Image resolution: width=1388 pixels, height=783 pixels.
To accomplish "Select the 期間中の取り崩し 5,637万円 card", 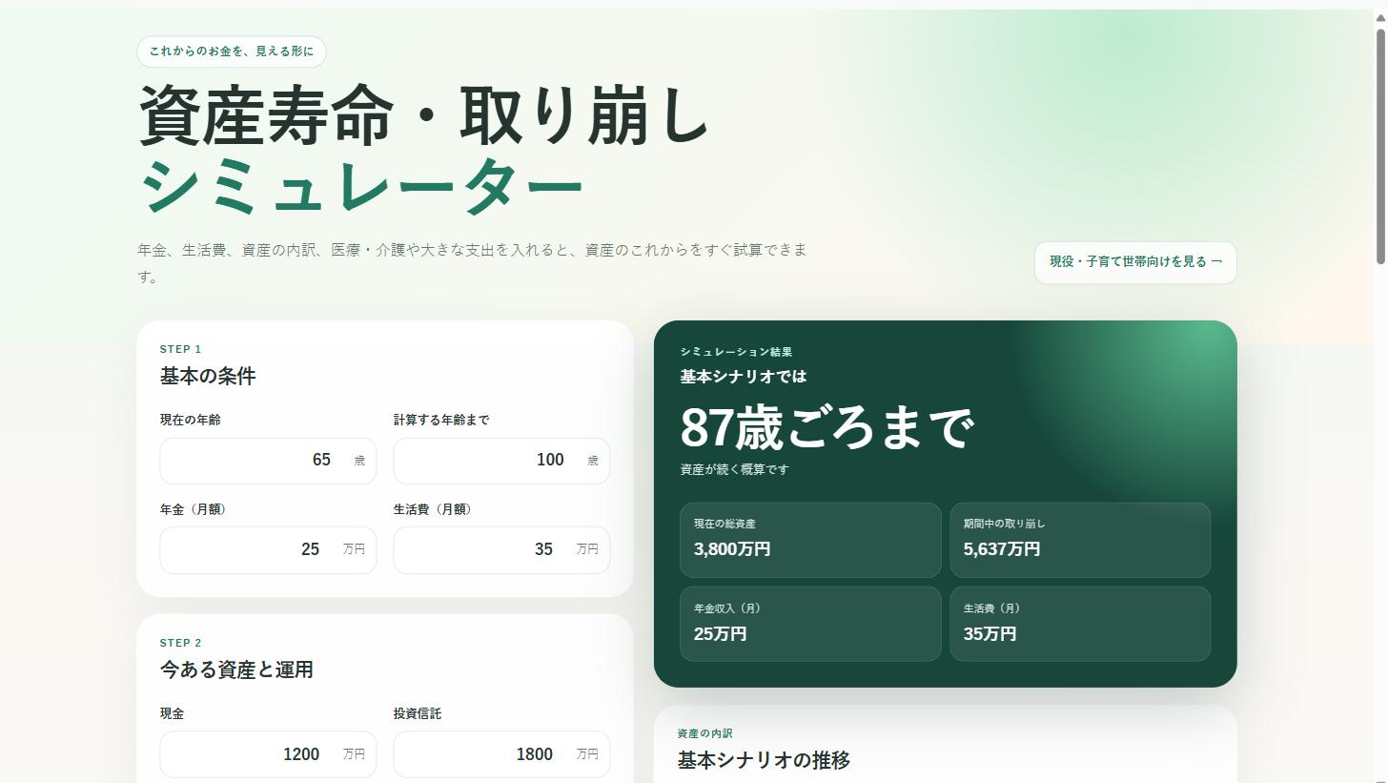I will [x=1080, y=540].
